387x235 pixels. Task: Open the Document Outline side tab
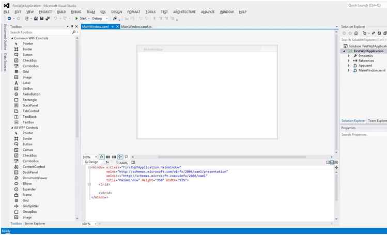click(x=5, y=37)
